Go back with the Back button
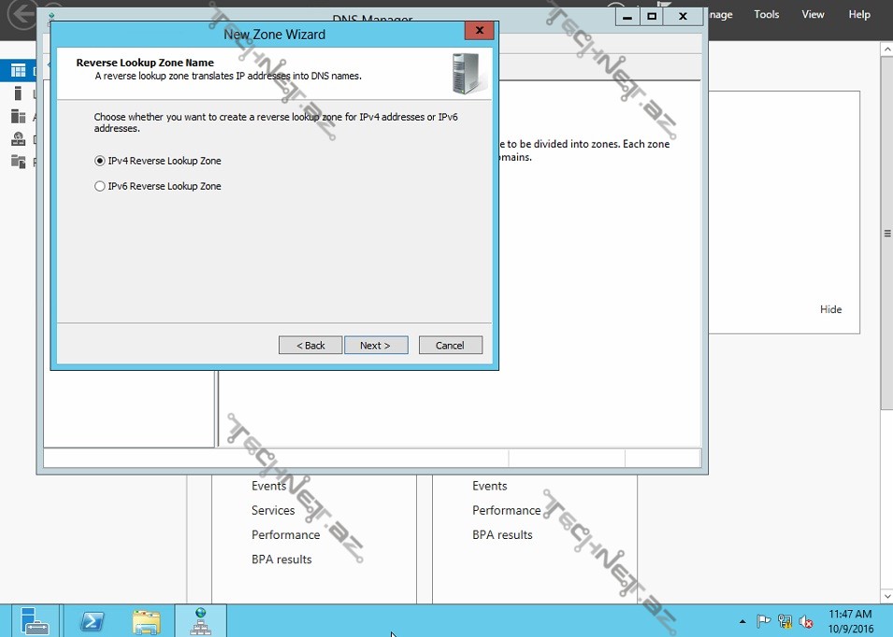 [x=310, y=346]
